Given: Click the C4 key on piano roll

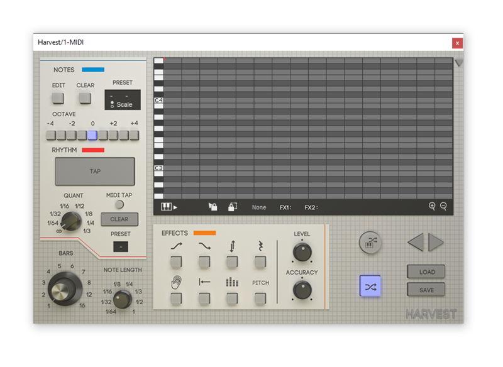Looking at the screenshot, I should tap(158, 101).
